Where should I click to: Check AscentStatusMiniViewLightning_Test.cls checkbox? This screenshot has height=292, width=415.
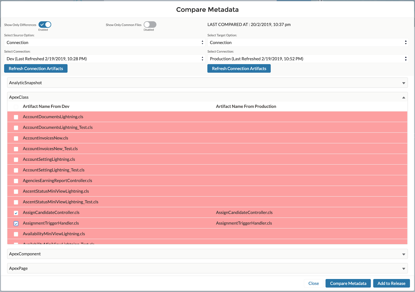[16, 202]
